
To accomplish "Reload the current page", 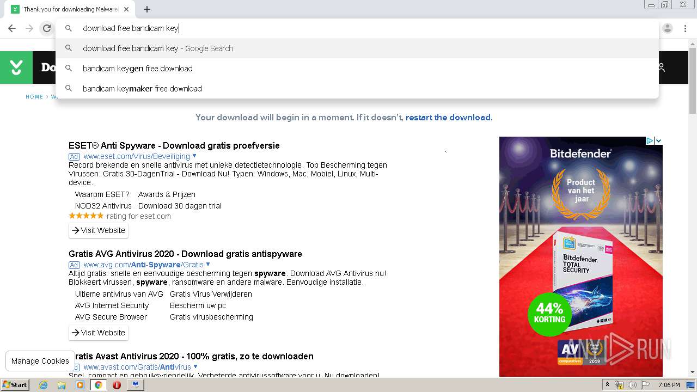I will pyautogui.click(x=47, y=28).
